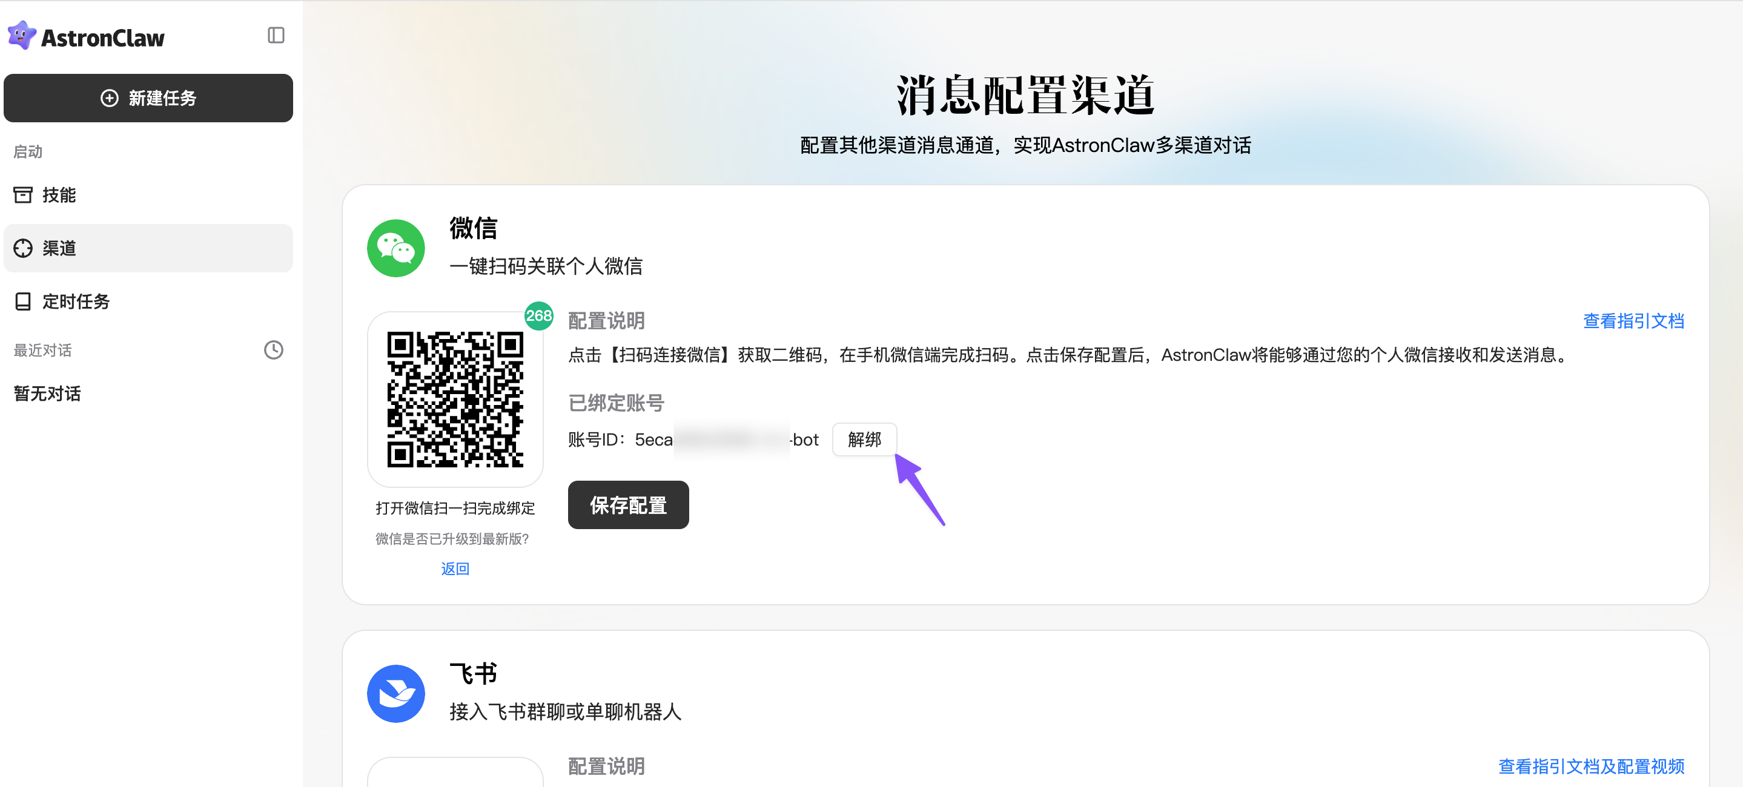Click the 已绑定账号 label
Image resolution: width=1743 pixels, height=787 pixels.
click(x=616, y=403)
